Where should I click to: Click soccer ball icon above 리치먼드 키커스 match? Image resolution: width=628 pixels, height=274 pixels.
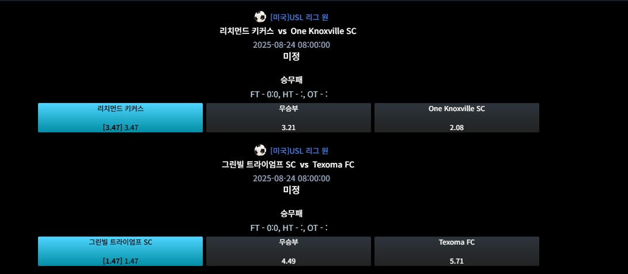[x=260, y=17]
